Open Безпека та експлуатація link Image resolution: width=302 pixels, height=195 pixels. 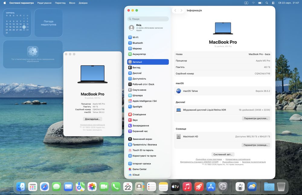click(x=254, y=162)
